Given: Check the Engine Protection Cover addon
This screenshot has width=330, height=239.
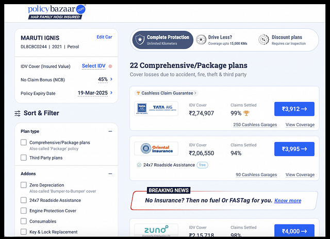Looking at the screenshot, I should [24, 211].
